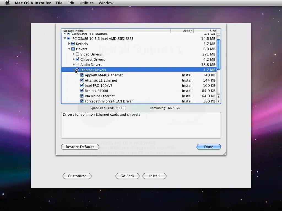The height and width of the screenshot is (211, 282).
Task: Click the Restore Defaults button
Action: tap(80, 147)
